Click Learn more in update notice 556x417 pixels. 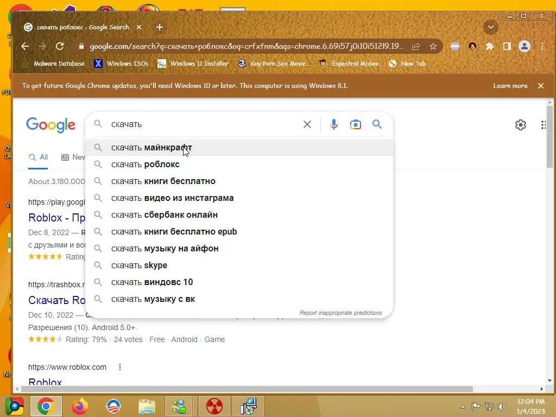[x=510, y=86]
